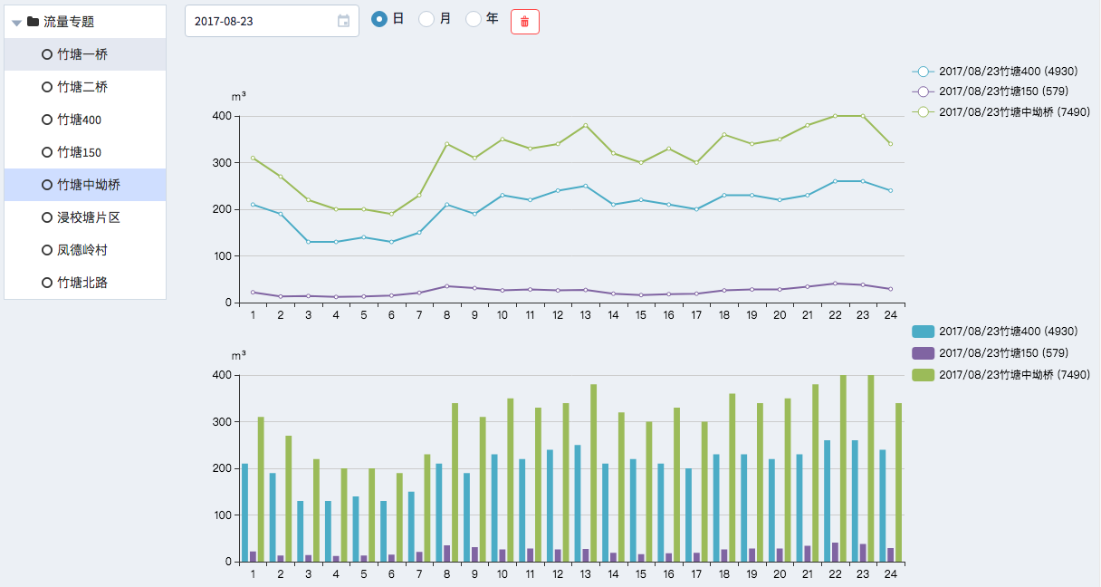1101x587 pixels.
Task: Click circle icon beside 竹塘一桥
Action: (47, 54)
